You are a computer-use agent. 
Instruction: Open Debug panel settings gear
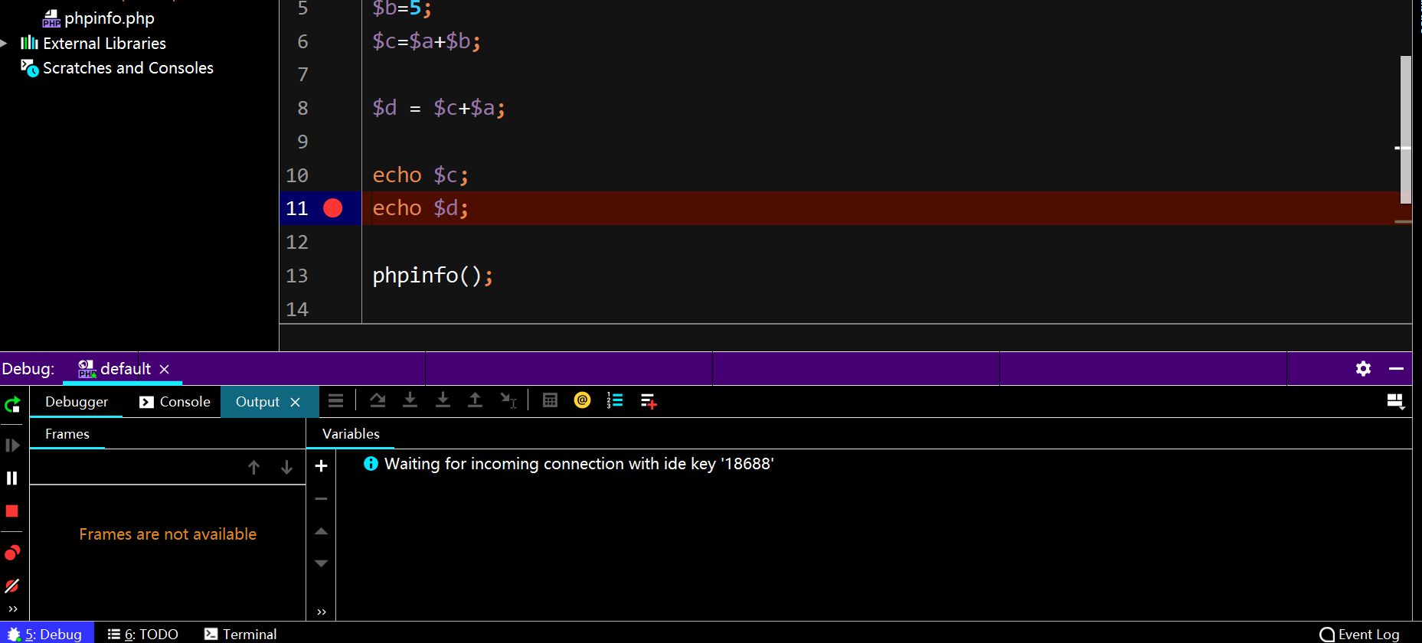tap(1363, 368)
